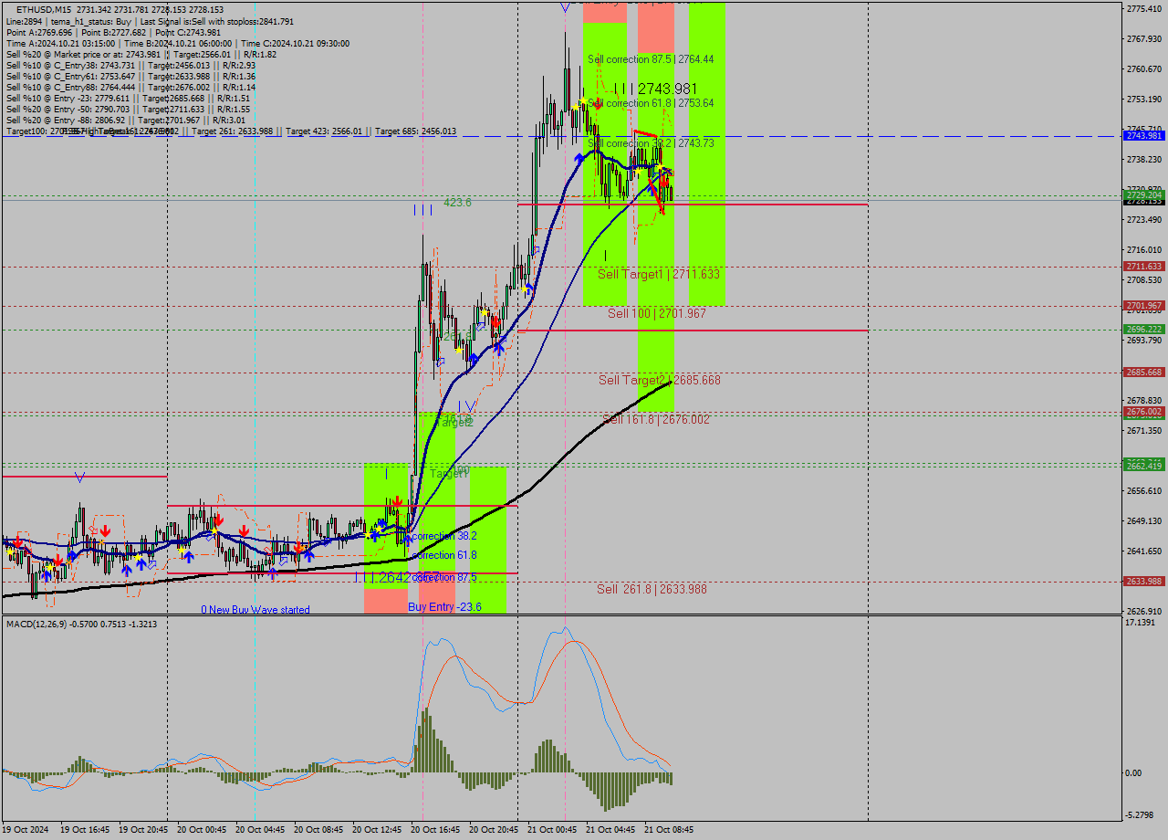Click the 2656.610 price scale value
The image size is (1168, 840).
click(x=1144, y=490)
